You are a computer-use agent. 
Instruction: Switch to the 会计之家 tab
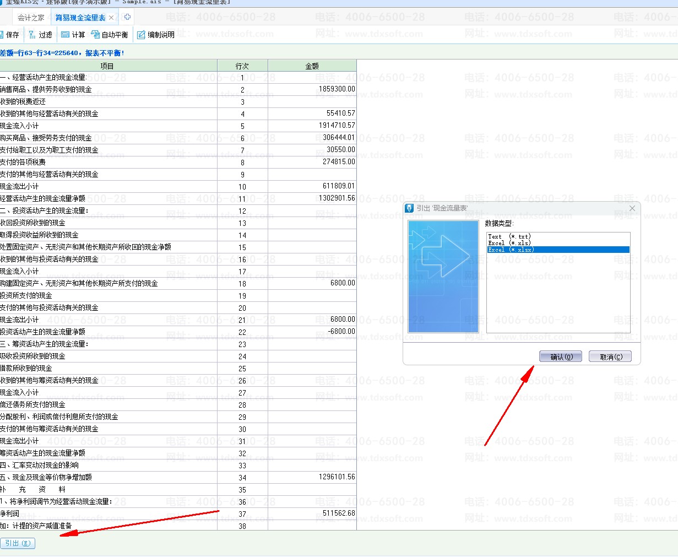[31, 18]
